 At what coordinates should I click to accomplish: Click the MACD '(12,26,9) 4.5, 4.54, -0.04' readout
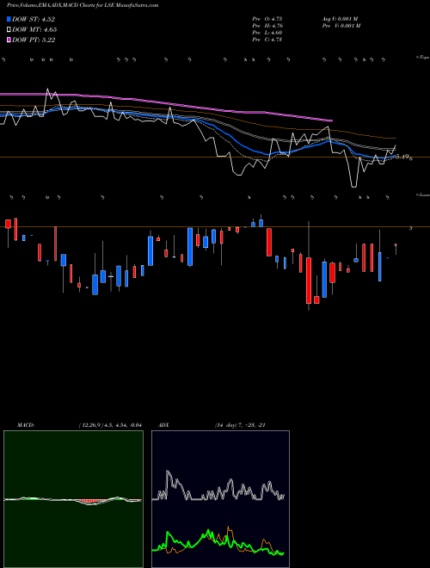coord(110,425)
